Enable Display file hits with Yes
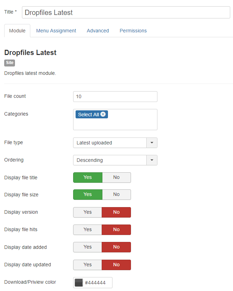This screenshot has width=233, height=291. (87, 230)
